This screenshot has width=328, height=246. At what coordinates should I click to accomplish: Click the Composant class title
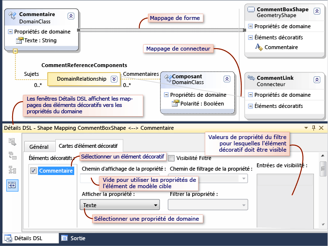coord(187,76)
